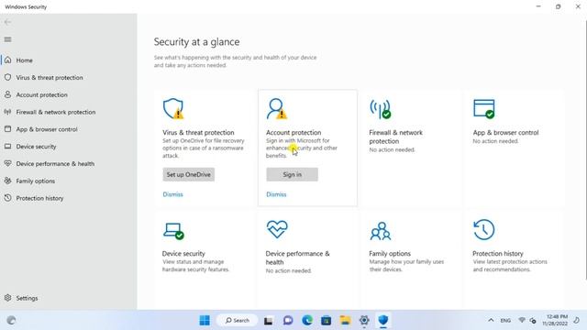587x330 pixels.
Task: Click the back arrow in Windows Security
Action: [x=7, y=22]
